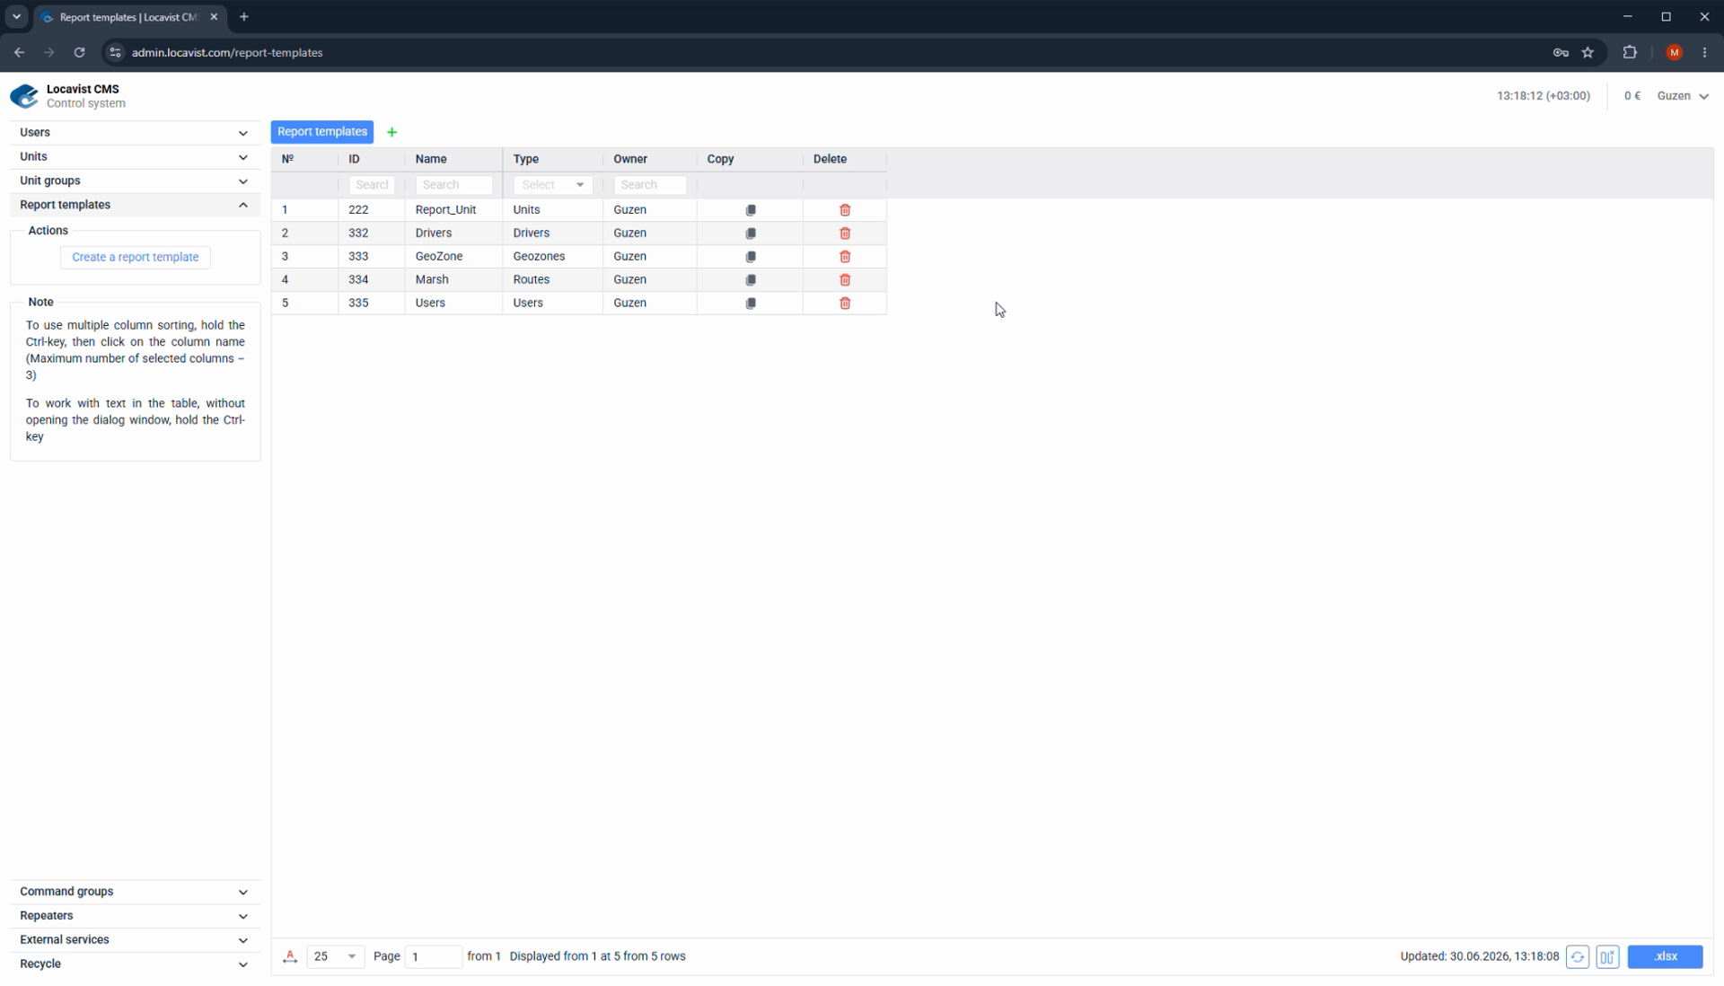The image size is (1724, 986).
Task: Click the browser address bar URL
Action: tap(227, 53)
